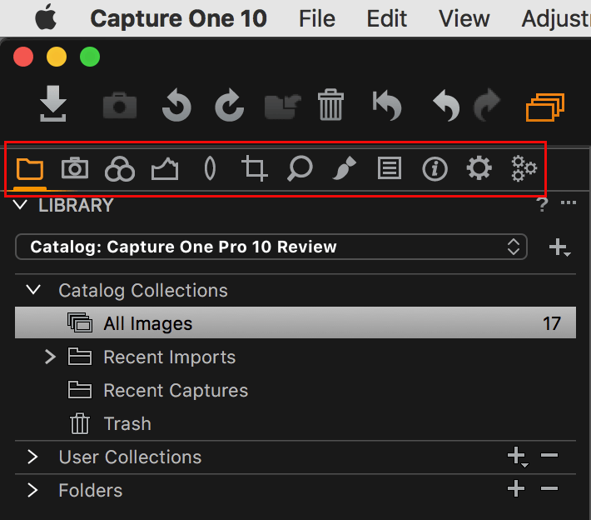Viewport: 591px width, 520px height.
Task: Rotate image left with counterclockwise arrow
Action: (176, 105)
